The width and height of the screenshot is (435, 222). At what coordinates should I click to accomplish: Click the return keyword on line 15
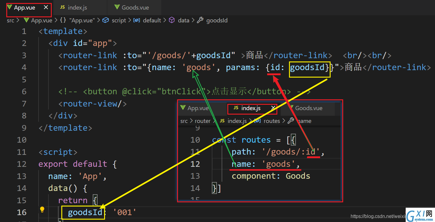point(73,201)
